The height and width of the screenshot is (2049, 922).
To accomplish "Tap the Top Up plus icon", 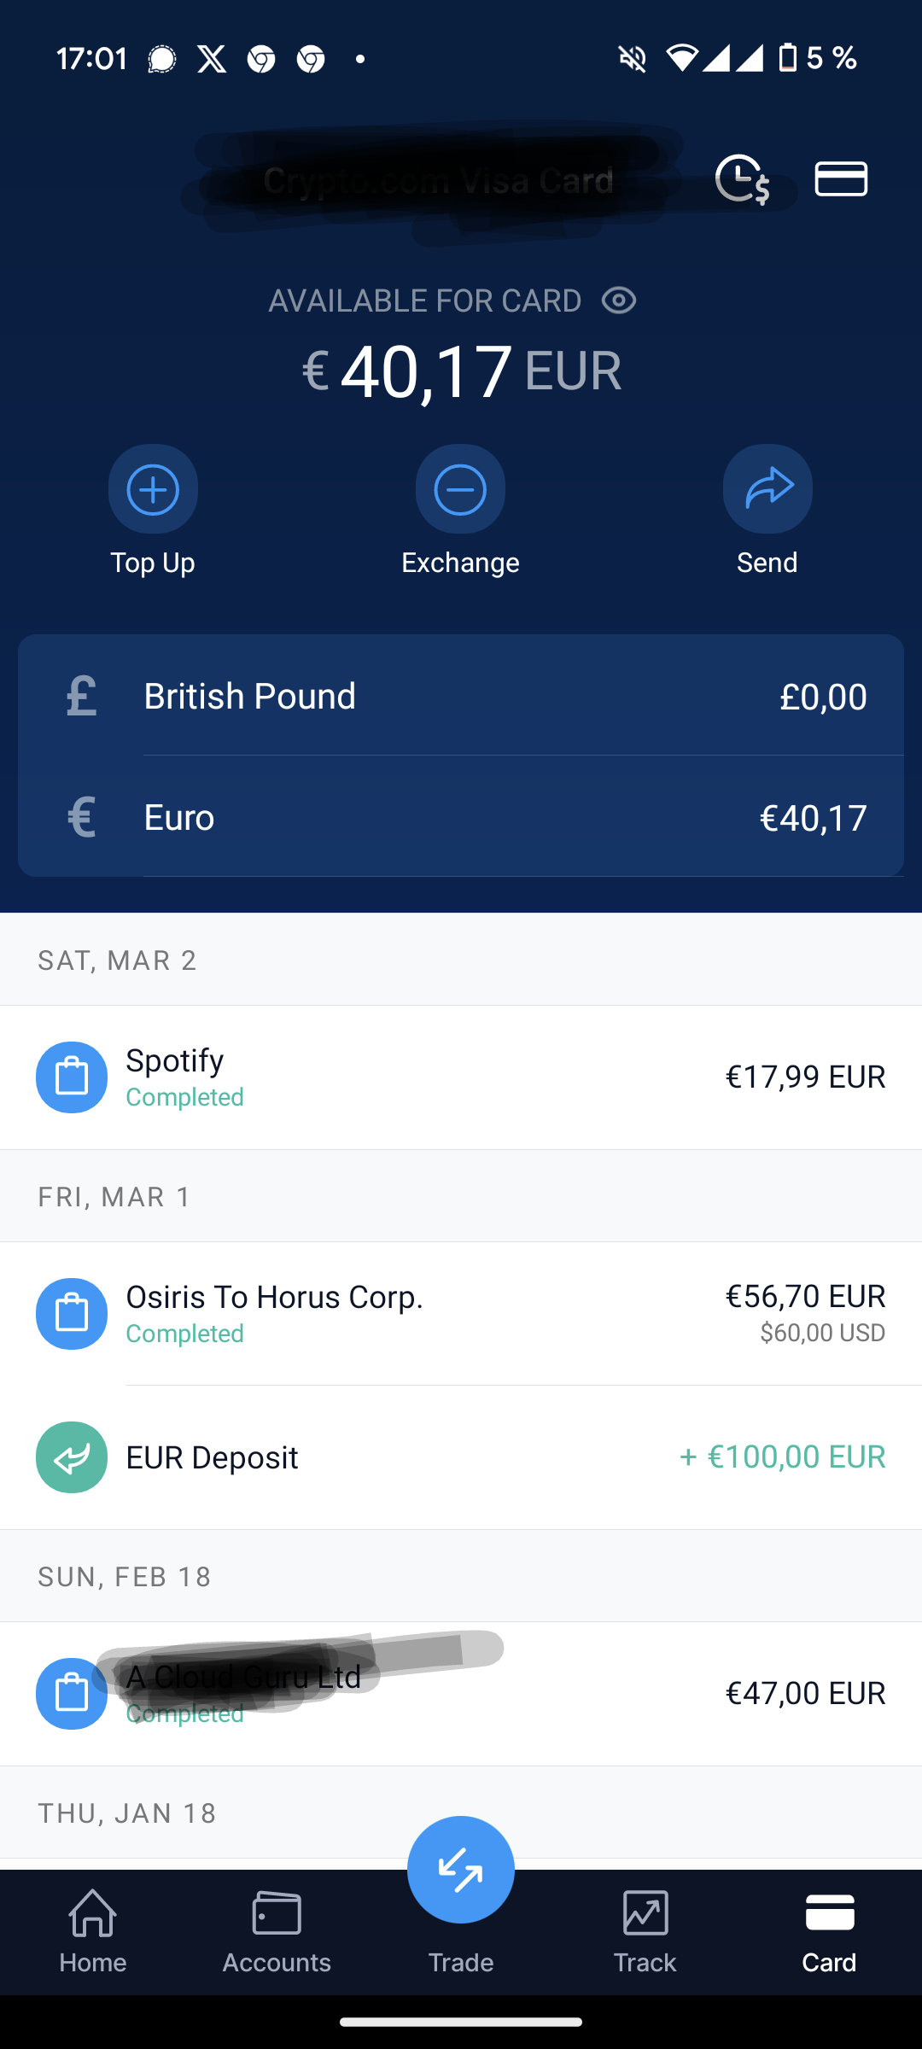I will [153, 489].
